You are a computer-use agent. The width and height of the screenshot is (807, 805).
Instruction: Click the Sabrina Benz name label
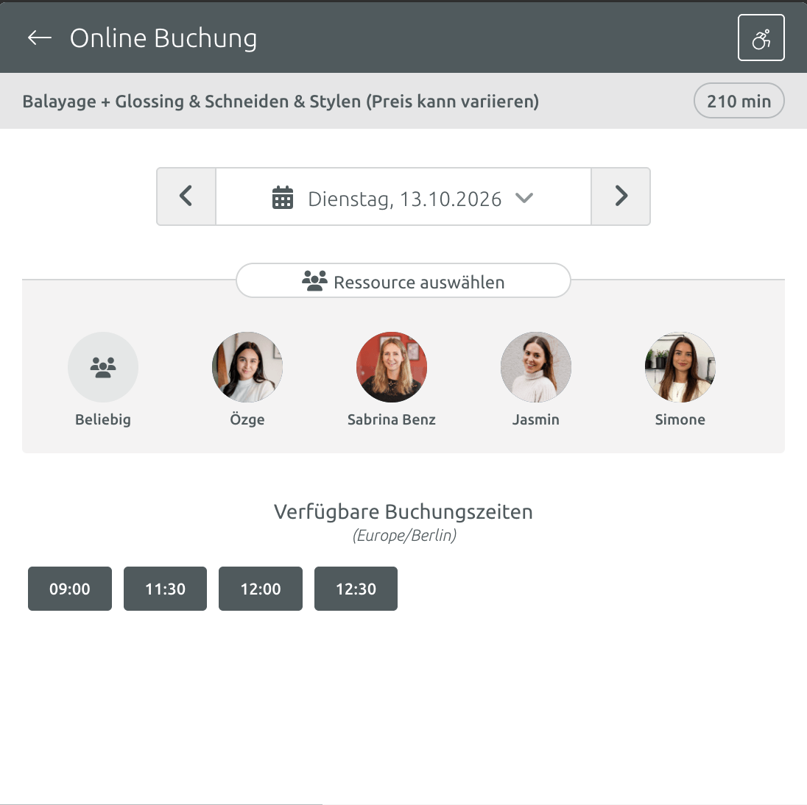(x=391, y=419)
